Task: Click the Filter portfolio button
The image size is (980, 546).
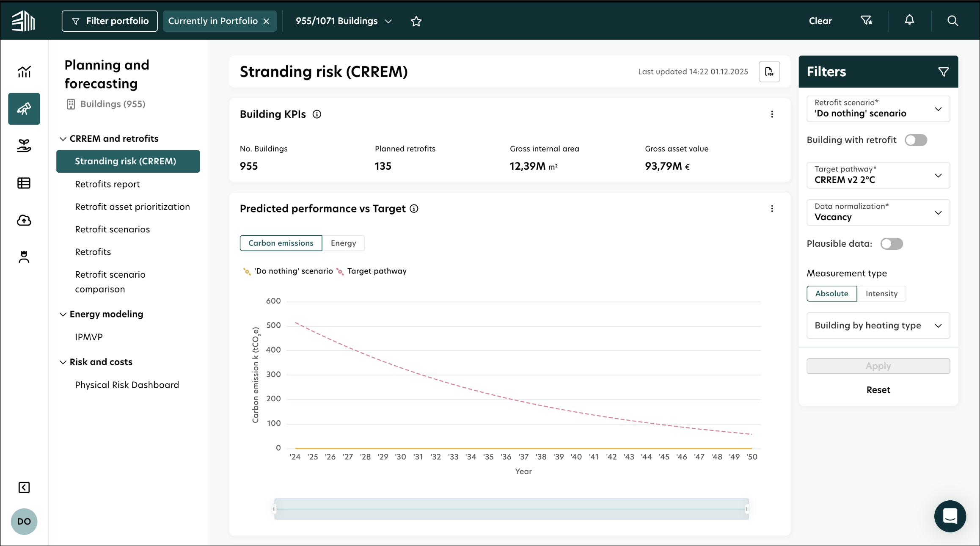Action: click(x=110, y=21)
